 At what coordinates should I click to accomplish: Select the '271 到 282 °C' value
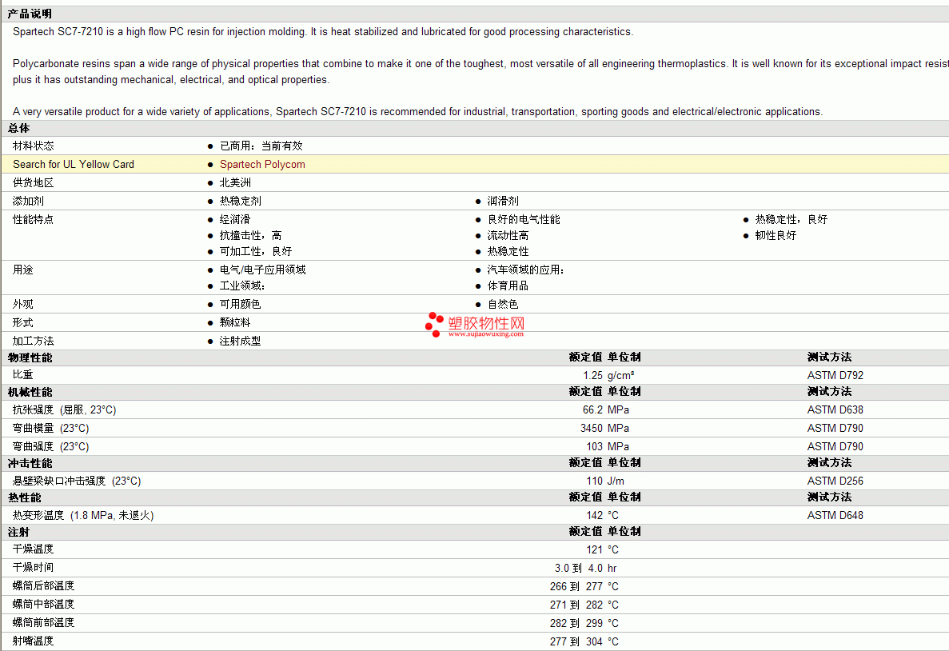click(x=584, y=605)
